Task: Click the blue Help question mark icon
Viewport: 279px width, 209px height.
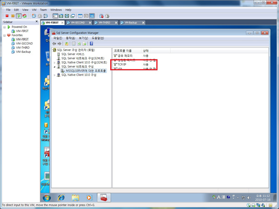Action: tap(92, 44)
